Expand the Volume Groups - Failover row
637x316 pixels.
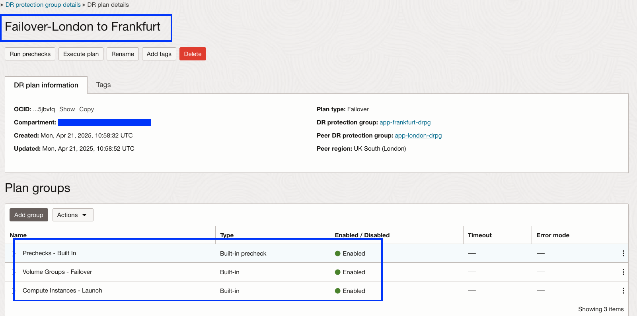point(14,272)
